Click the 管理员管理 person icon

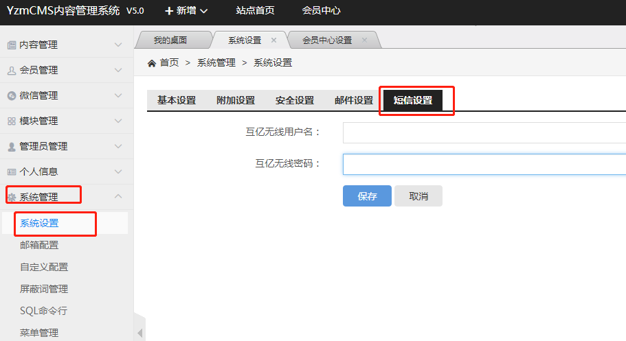click(11, 147)
